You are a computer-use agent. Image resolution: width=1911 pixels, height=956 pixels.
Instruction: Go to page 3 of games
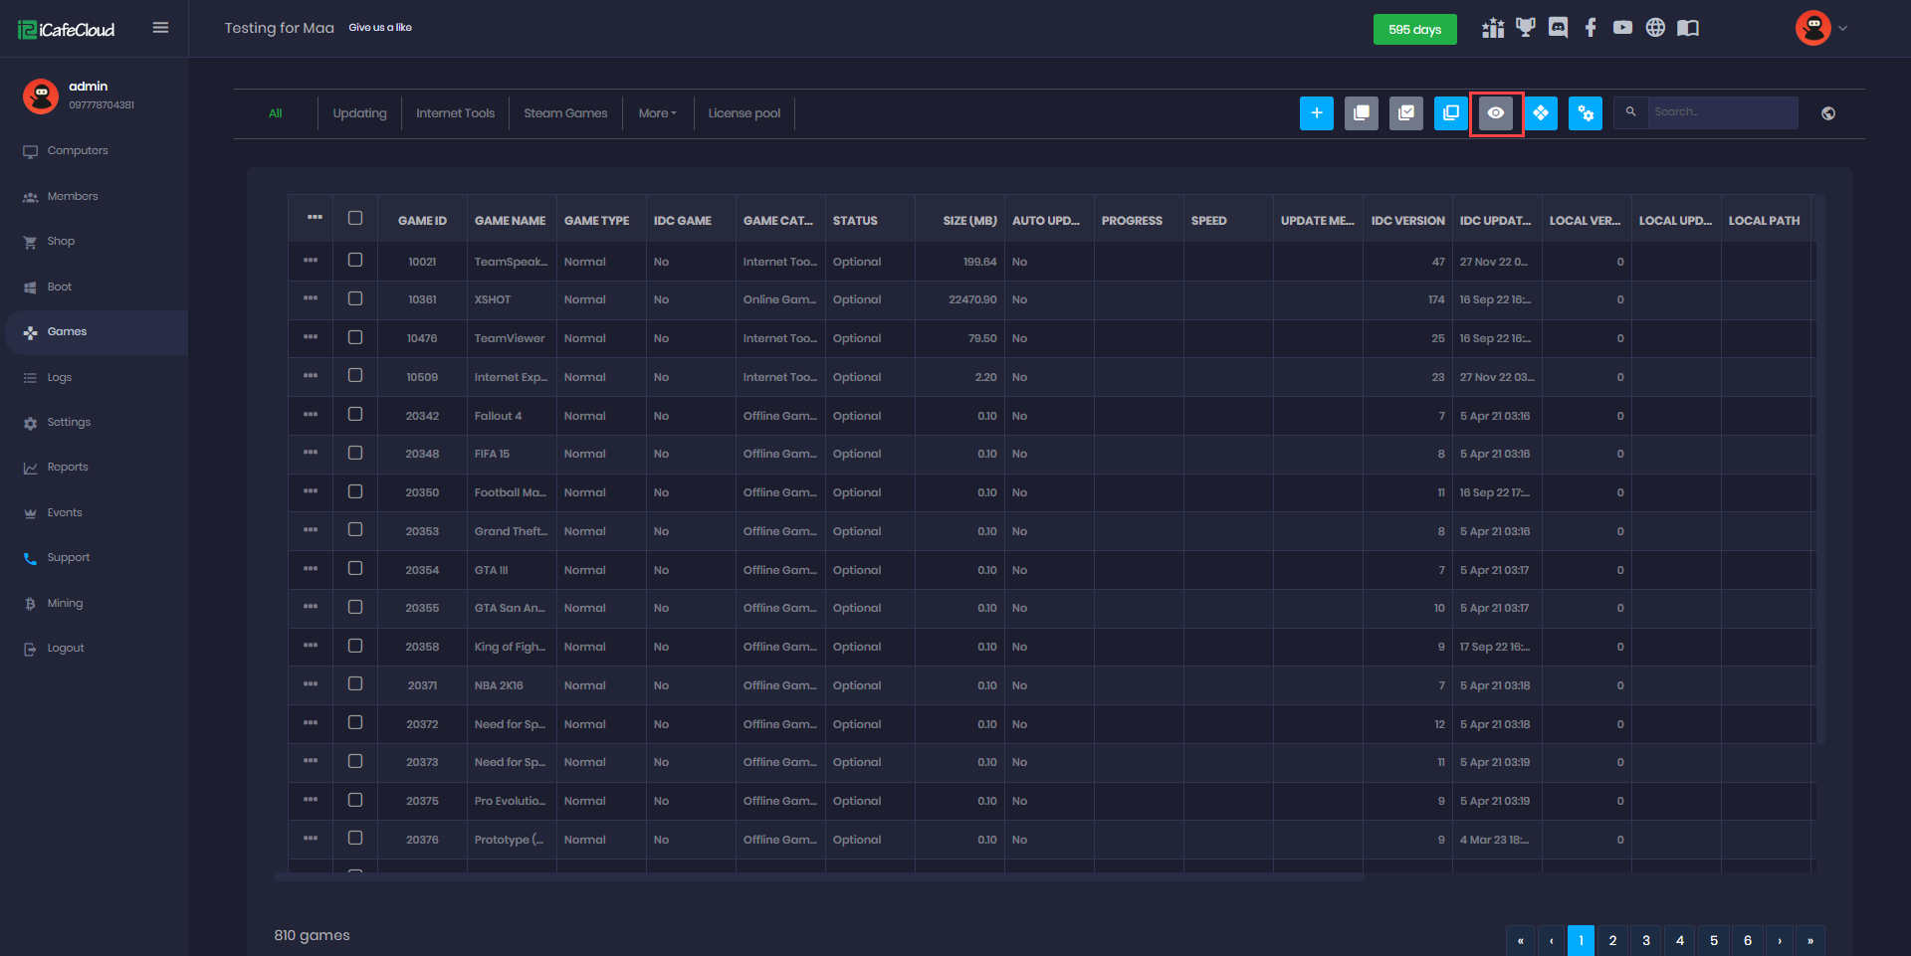tap(1646, 940)
